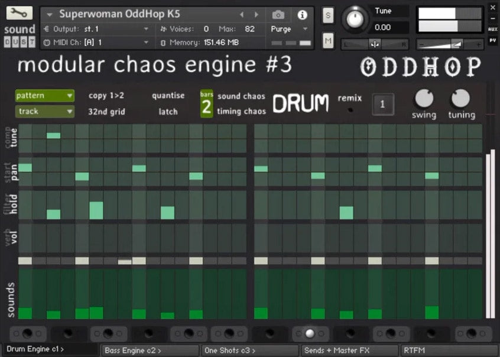Switch to Bass Engine c2 tab
500x357 pixels.
(x=149, y=350)
